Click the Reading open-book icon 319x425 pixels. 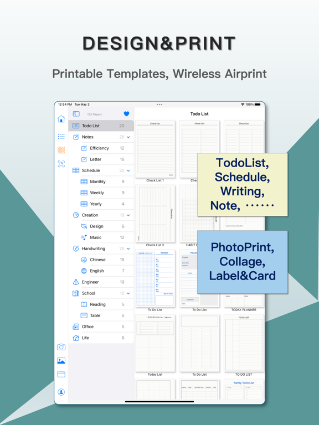(84, 304)
